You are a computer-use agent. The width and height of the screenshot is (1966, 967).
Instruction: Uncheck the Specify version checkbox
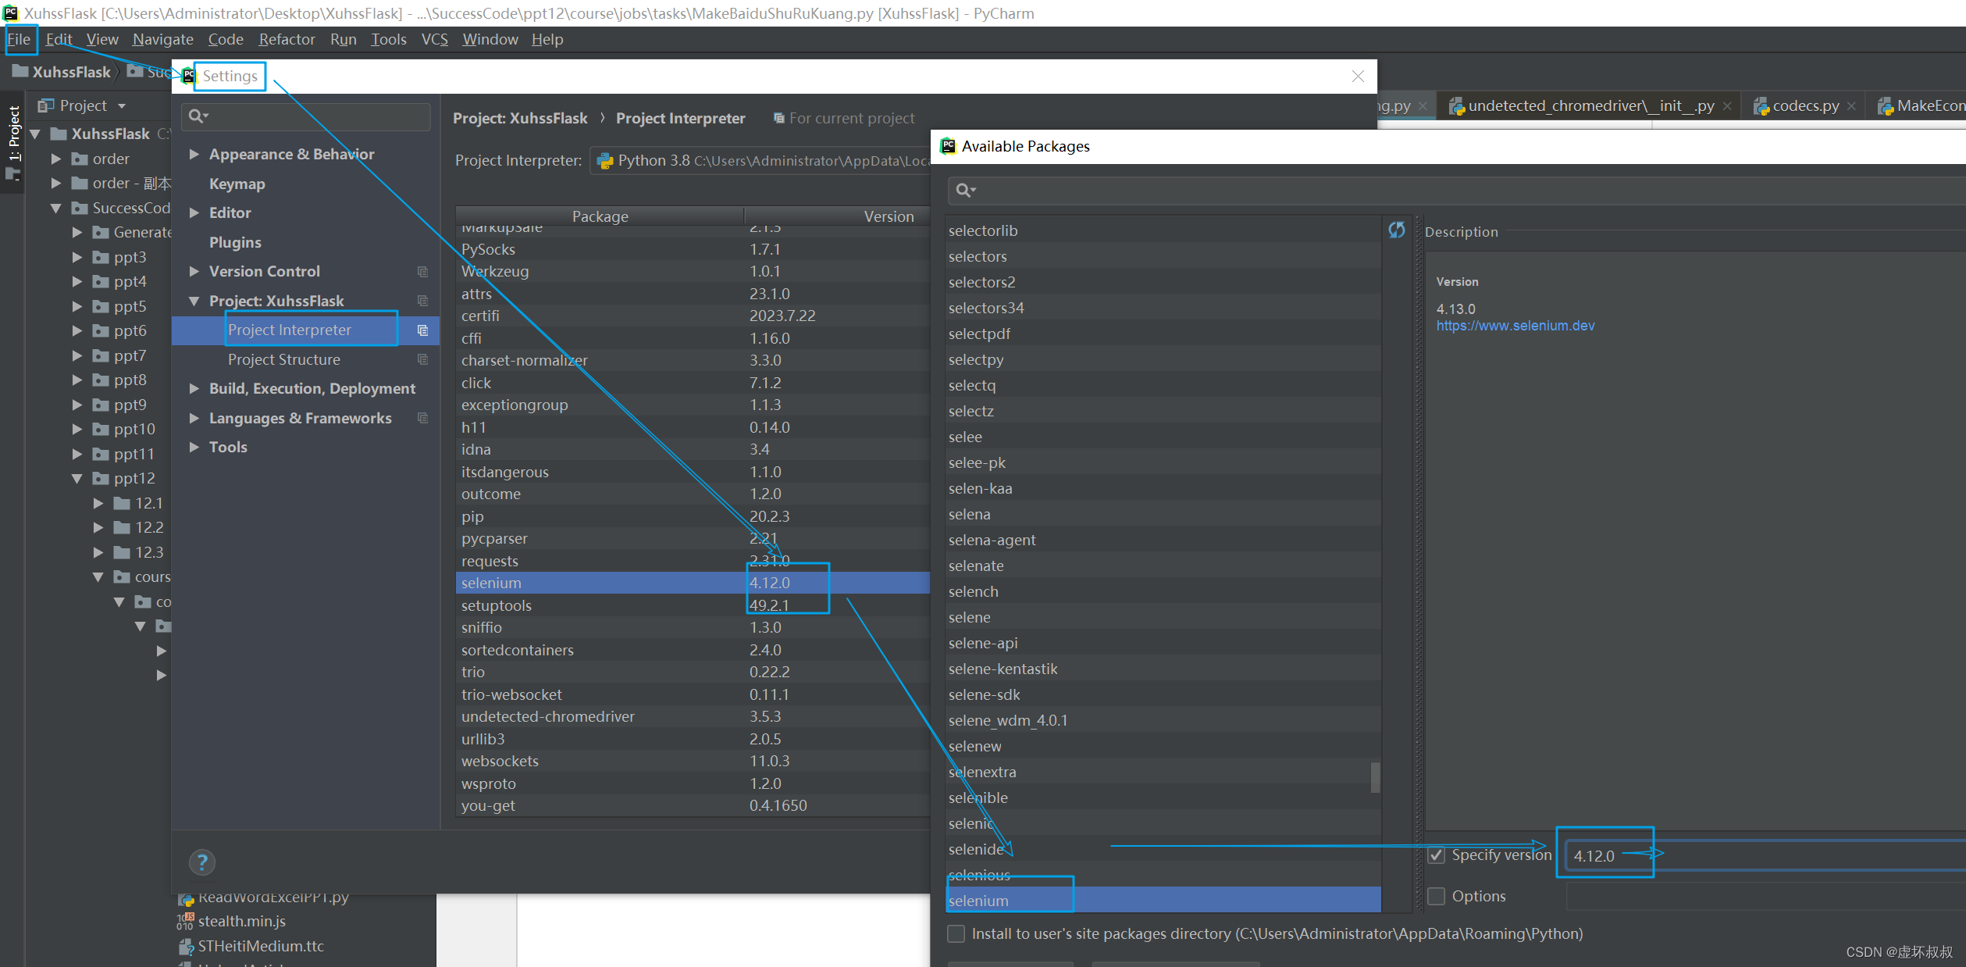(1437, 855)
